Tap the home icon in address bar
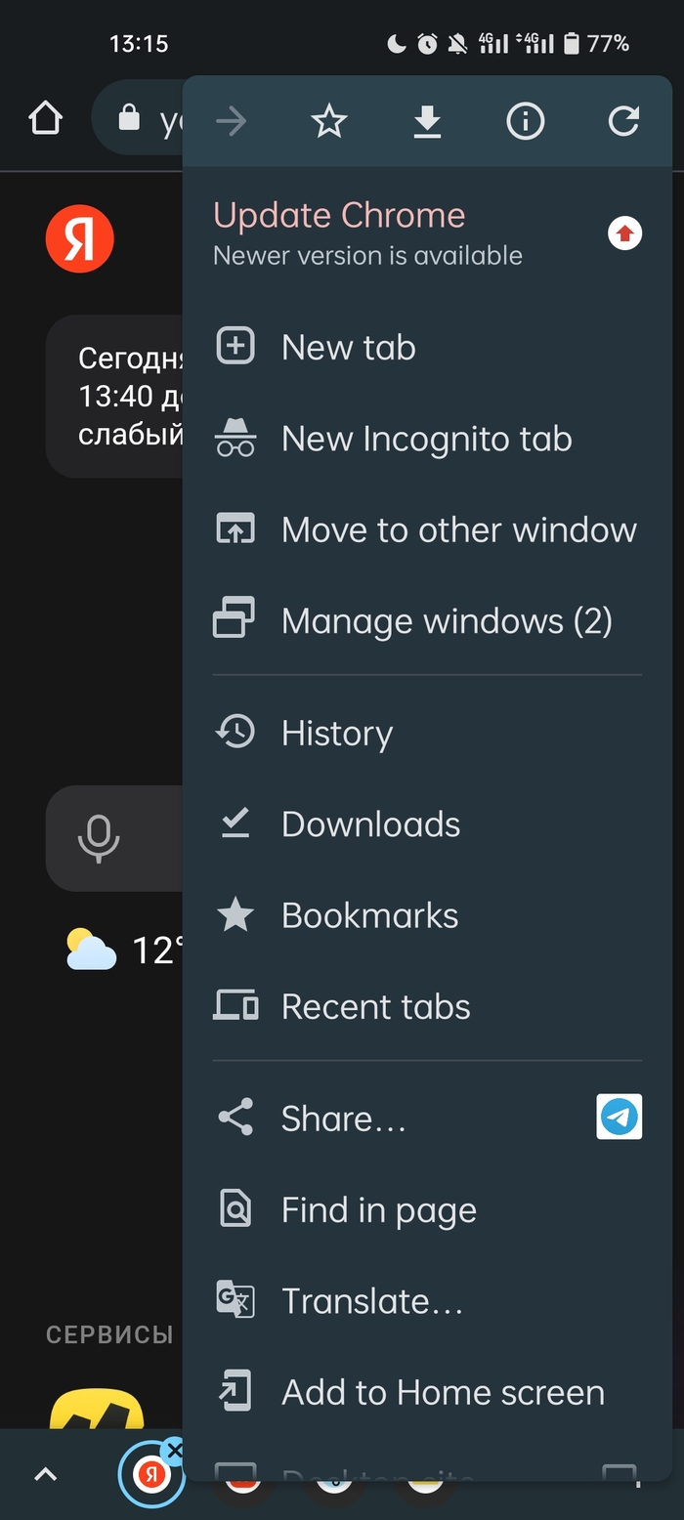This screenshot has width=684, height=1520. tap(45, 120)
